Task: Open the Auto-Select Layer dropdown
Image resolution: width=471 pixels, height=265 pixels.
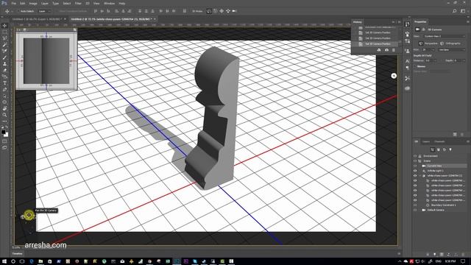Action: coord(44,11)
